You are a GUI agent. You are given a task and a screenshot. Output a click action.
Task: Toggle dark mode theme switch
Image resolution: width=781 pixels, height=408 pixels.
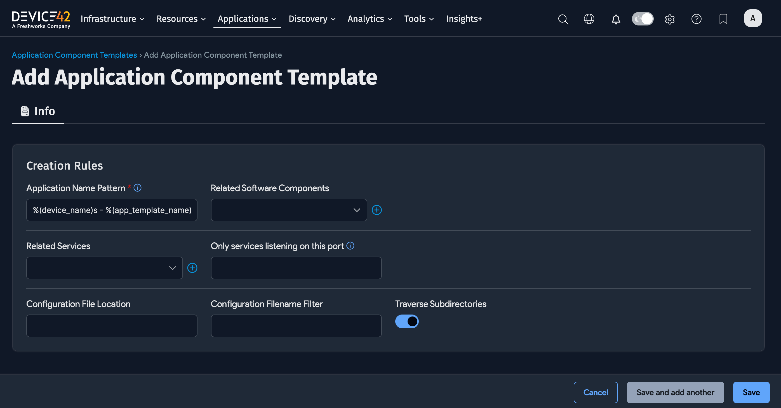pos(643,19)
